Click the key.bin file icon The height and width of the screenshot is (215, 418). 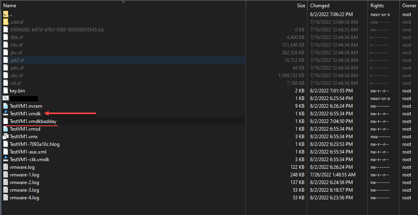(x=6, y=91)
